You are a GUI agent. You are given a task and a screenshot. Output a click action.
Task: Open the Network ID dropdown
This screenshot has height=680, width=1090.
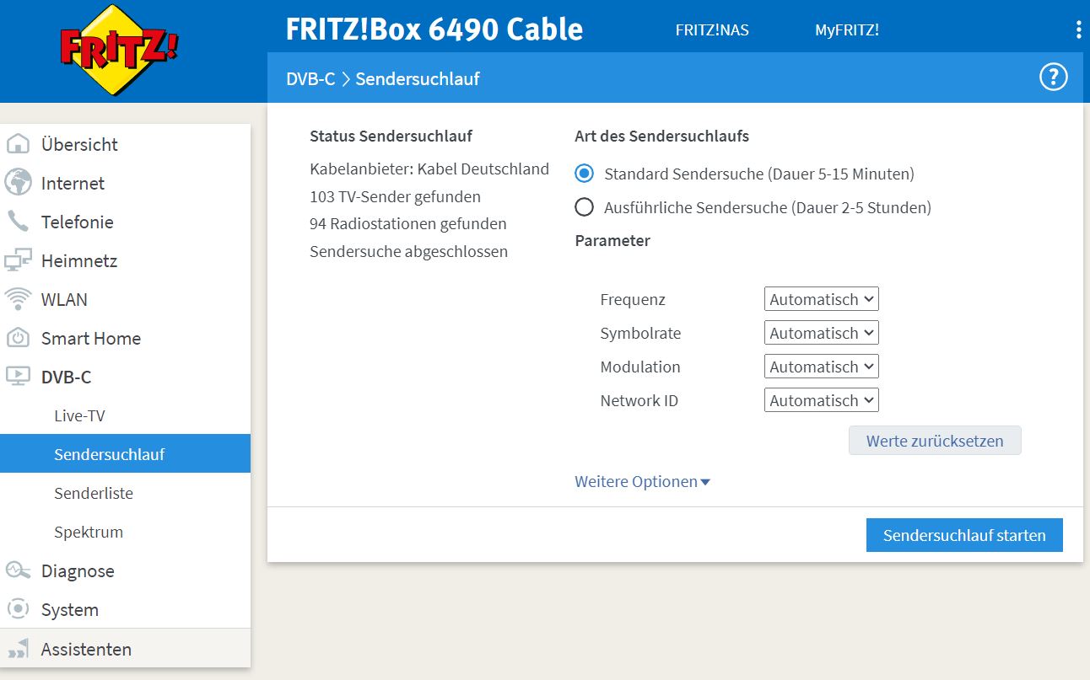(x=821, y=400)
